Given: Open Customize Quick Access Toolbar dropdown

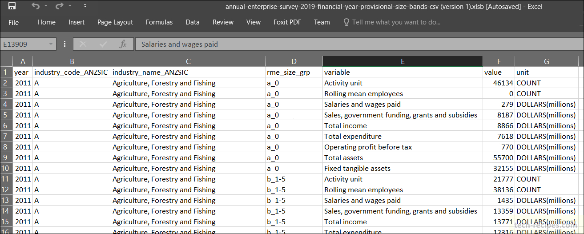Looking at the screenshot, I should pyautogui.click(x=85, y=6).
